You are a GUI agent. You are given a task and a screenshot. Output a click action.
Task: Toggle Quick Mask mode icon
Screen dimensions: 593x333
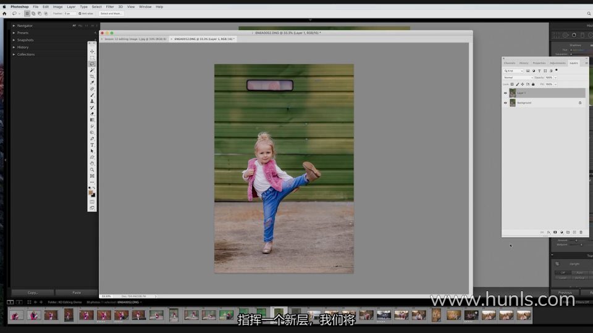(x=92, y=202)
